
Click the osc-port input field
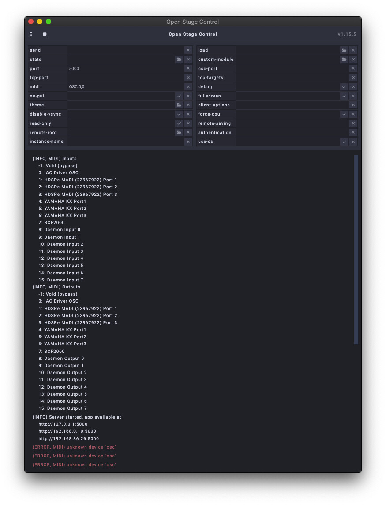coord(292,69)
